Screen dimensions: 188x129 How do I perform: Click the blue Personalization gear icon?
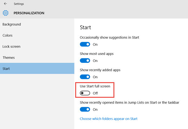click(6, 13)
